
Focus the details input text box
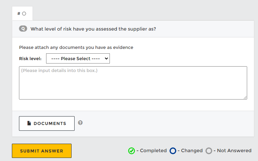click(x=133, y=83)
